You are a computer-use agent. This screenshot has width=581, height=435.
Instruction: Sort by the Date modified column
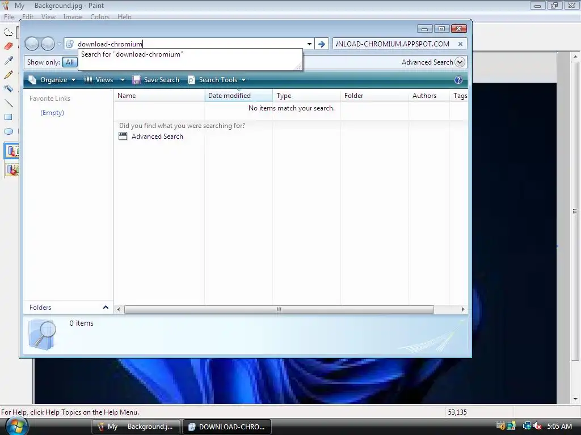point(239,96)
